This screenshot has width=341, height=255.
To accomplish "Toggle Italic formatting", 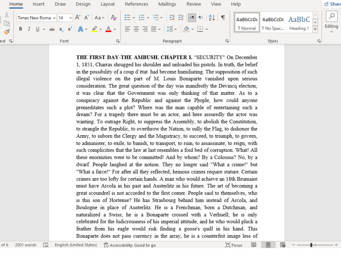I will 29,29.
